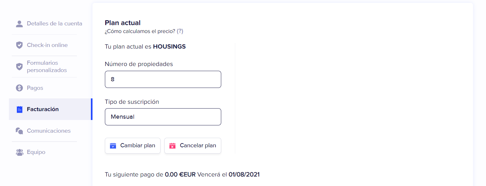
Task: Open the Detalles de la cuenta section
Action: 54,23
